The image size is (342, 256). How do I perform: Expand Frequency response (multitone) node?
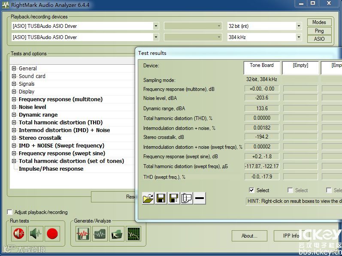click(x=14, y=99)
